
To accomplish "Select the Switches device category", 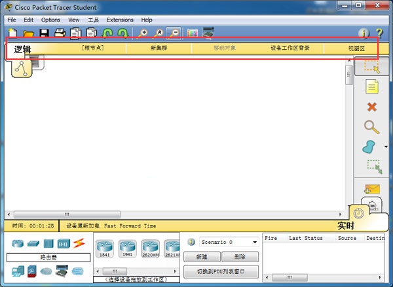I will tap(33, 243).
